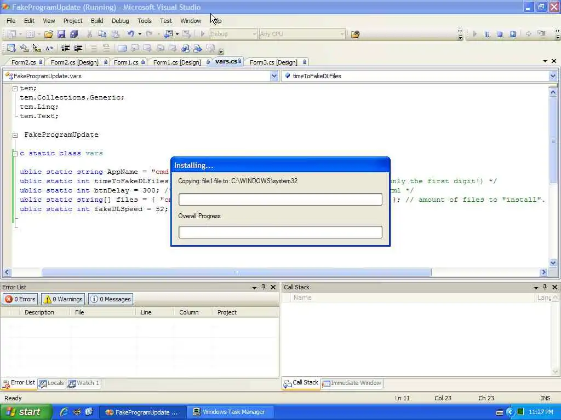This screenshot has height=420, width=561.
Task: Click the Save floppy disk icon
Action: [61, 34]
